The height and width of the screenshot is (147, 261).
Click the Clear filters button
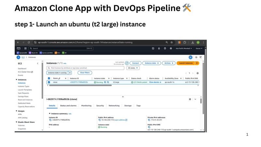point(84,73)
